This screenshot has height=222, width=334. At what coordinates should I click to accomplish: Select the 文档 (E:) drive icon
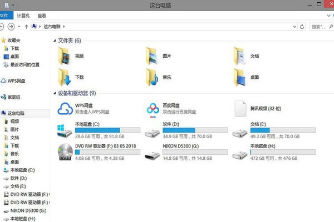tap(240, 133)
